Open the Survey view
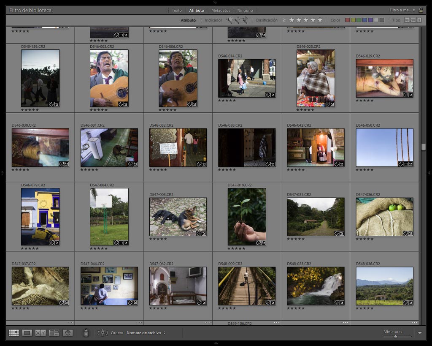This screenshot has height=346, width=432. click(x=54, y=333)
